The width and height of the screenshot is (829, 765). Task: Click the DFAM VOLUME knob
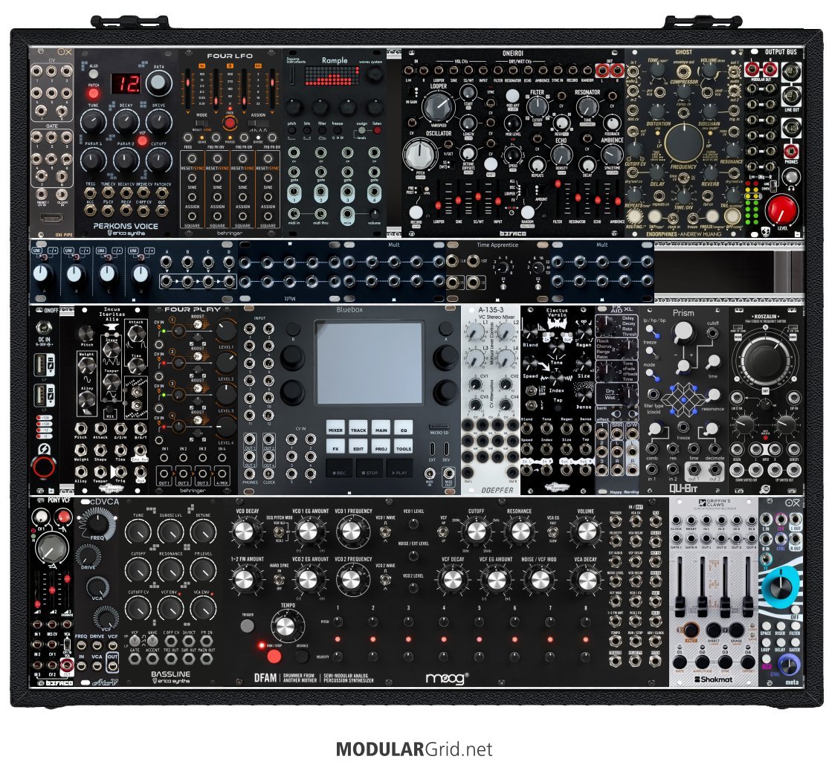click(585, 532)
